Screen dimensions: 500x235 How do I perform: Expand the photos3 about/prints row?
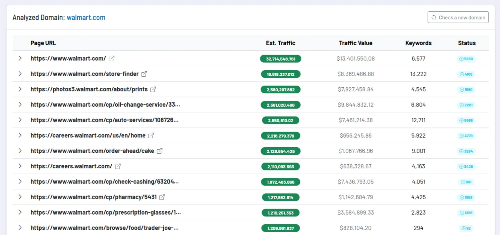point(20,89)
